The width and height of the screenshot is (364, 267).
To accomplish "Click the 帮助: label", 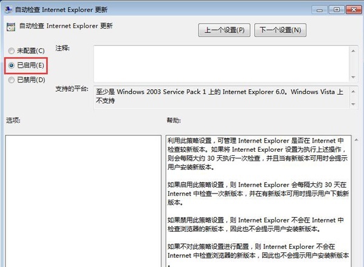I will point(174,120).
